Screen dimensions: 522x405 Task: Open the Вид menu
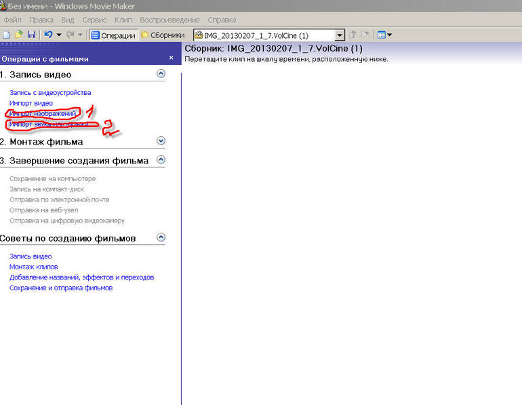coord(68,20)
